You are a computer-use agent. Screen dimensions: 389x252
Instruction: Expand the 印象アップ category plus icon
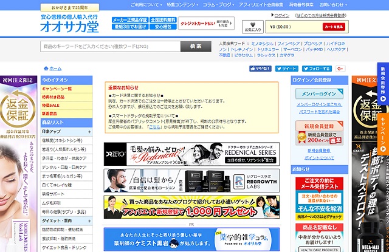[x=89, y=132]
